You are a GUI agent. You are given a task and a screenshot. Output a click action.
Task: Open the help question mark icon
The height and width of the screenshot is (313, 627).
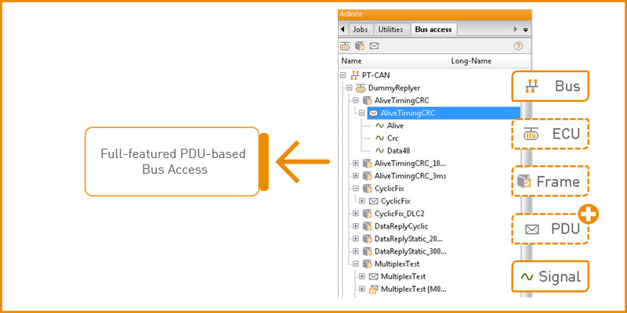[x=518, y=46]
